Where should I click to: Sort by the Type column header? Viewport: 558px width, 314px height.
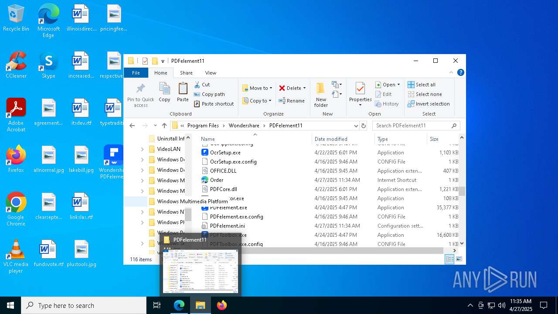coord(401,139)
